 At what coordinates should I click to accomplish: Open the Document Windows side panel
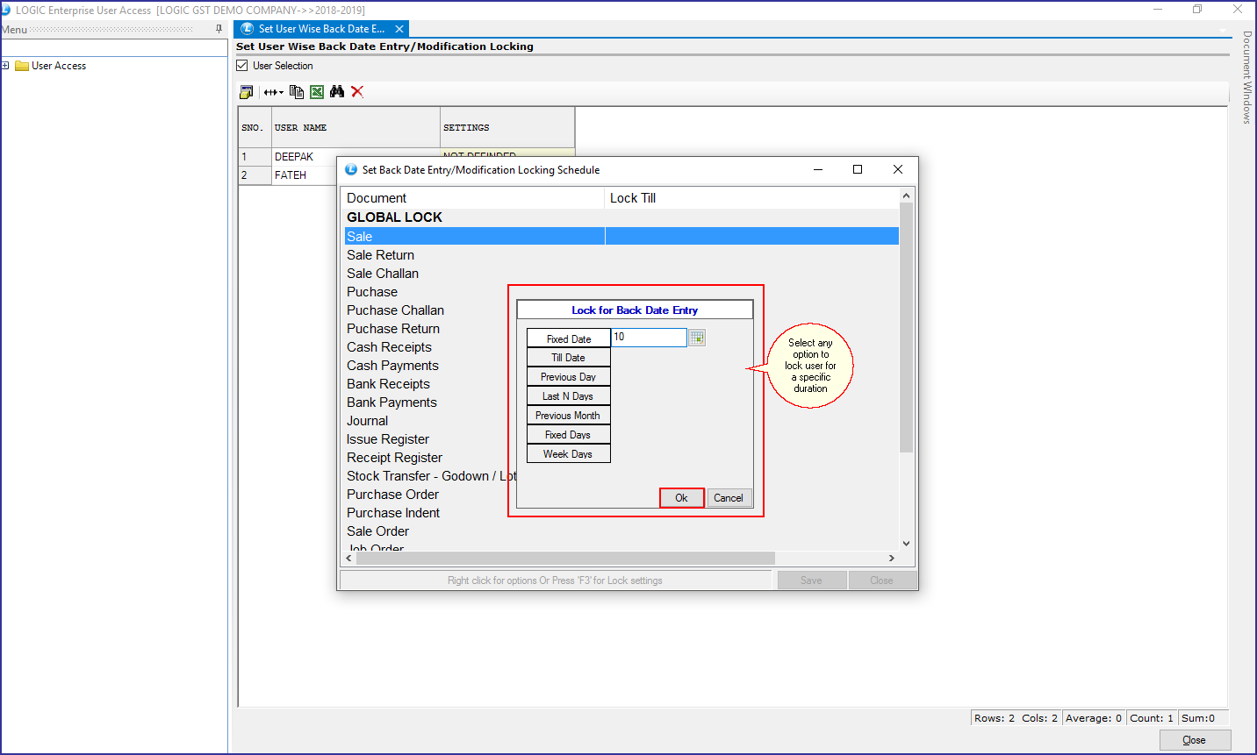(1247, 77)
